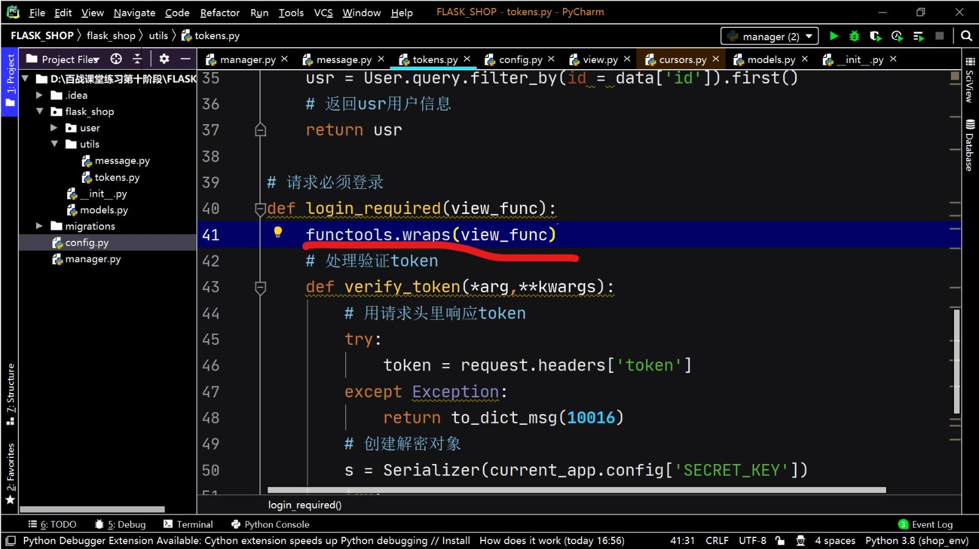Click the locate-in-project crosshair icon
979x549 pixels.
point(116,59)
